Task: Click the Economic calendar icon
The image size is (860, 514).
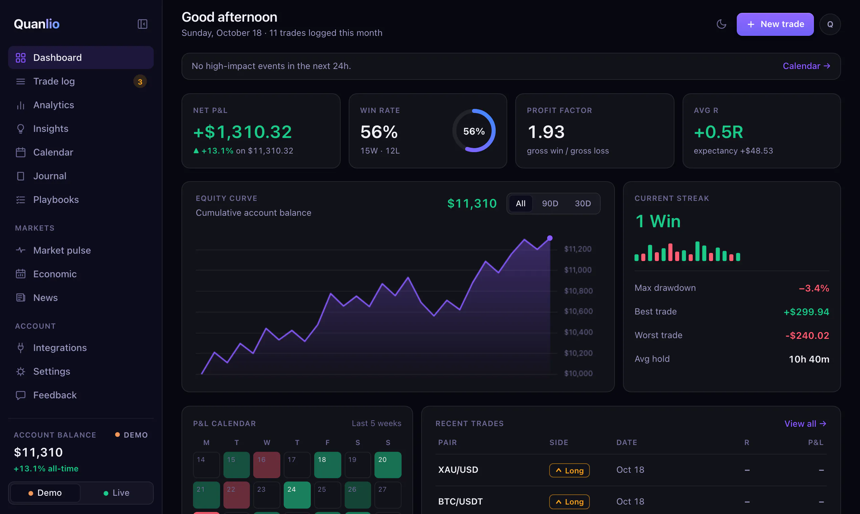Action: 21,274
